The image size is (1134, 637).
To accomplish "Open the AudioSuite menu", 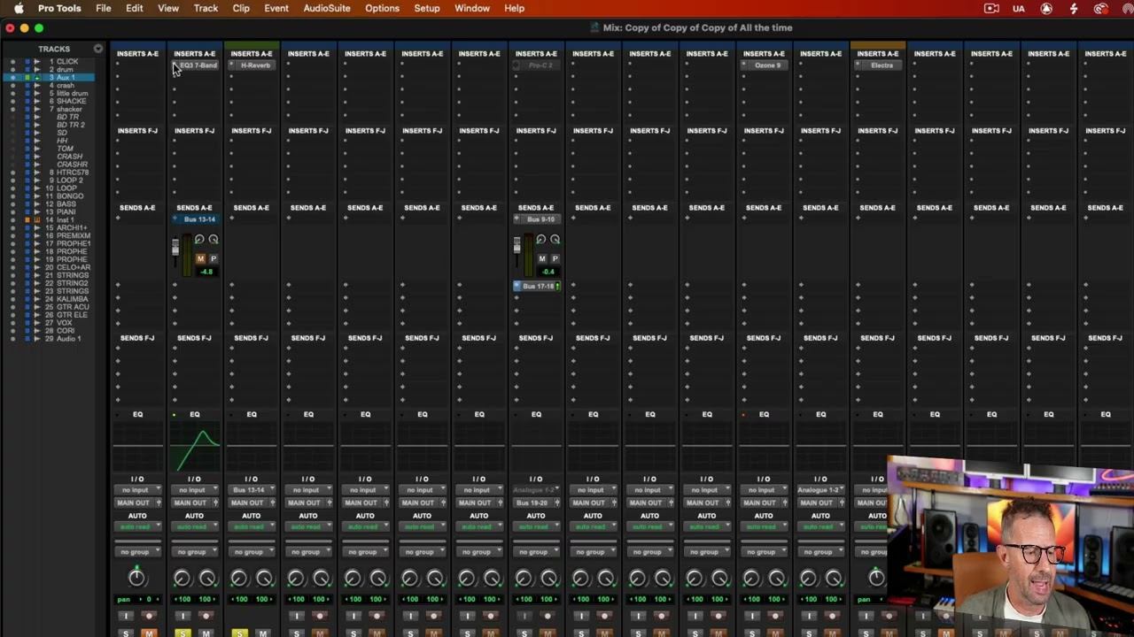I will (327, 8).
